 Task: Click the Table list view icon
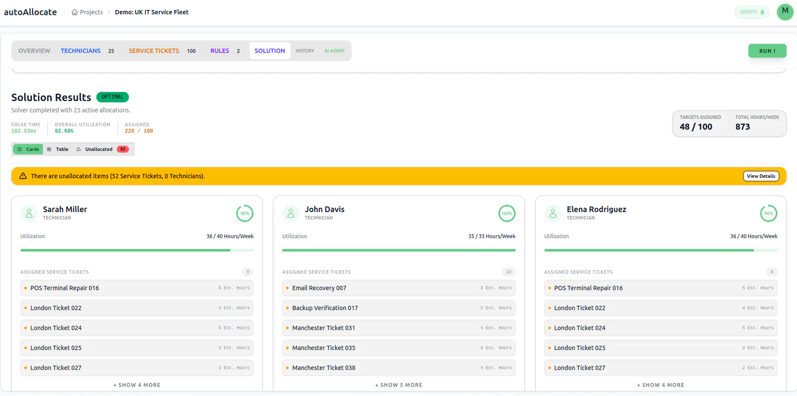pyautogui.click(x=49, y=149)
